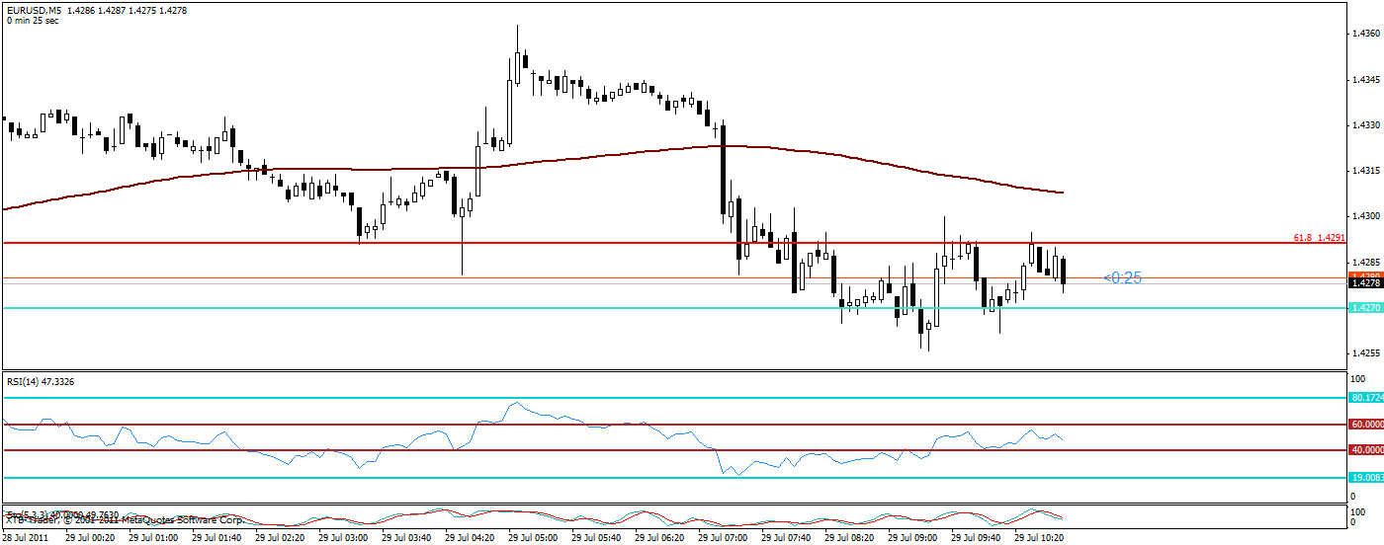Select the 80.1724 RSI level tag

1366,398
